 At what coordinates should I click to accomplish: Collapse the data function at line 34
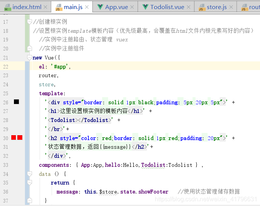tap(29, 174)
